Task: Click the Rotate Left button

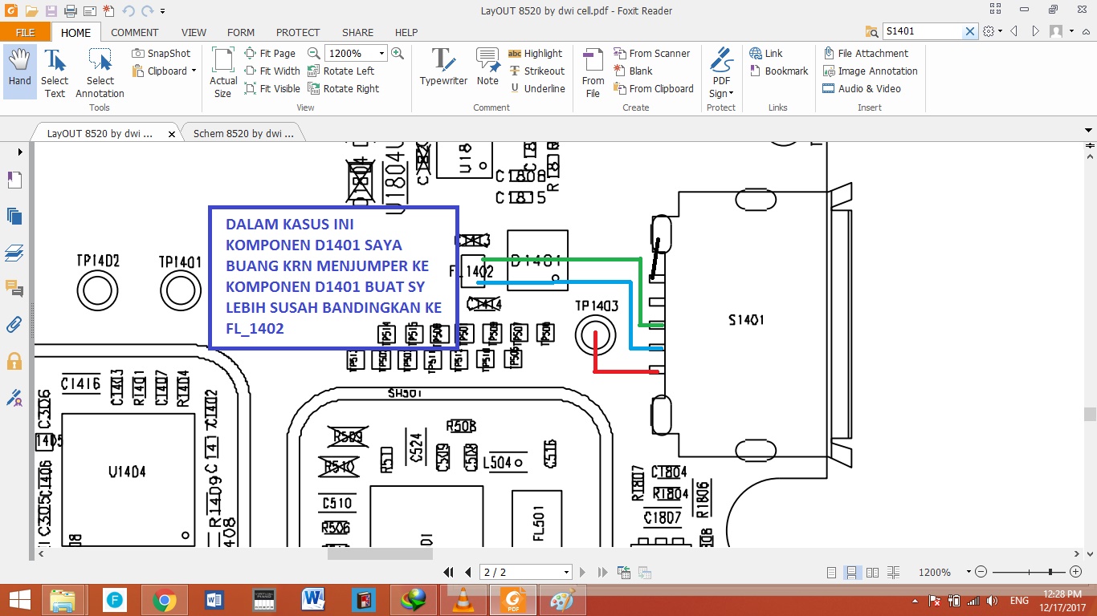Action: (347, 71)
